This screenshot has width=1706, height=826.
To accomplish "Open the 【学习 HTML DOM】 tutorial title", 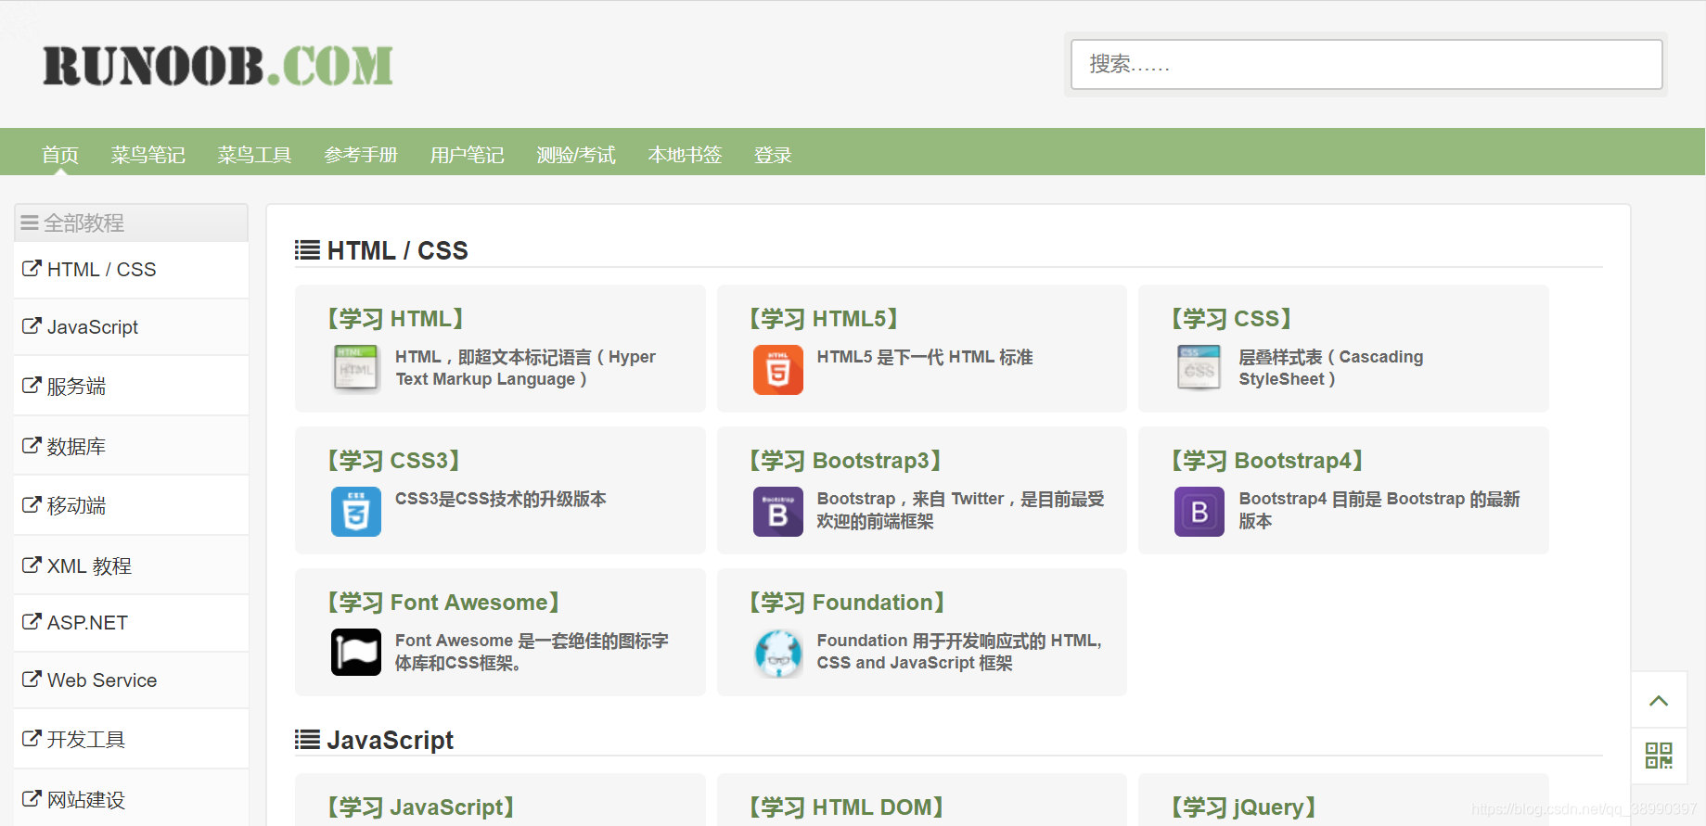I will (x=846, y=807).
